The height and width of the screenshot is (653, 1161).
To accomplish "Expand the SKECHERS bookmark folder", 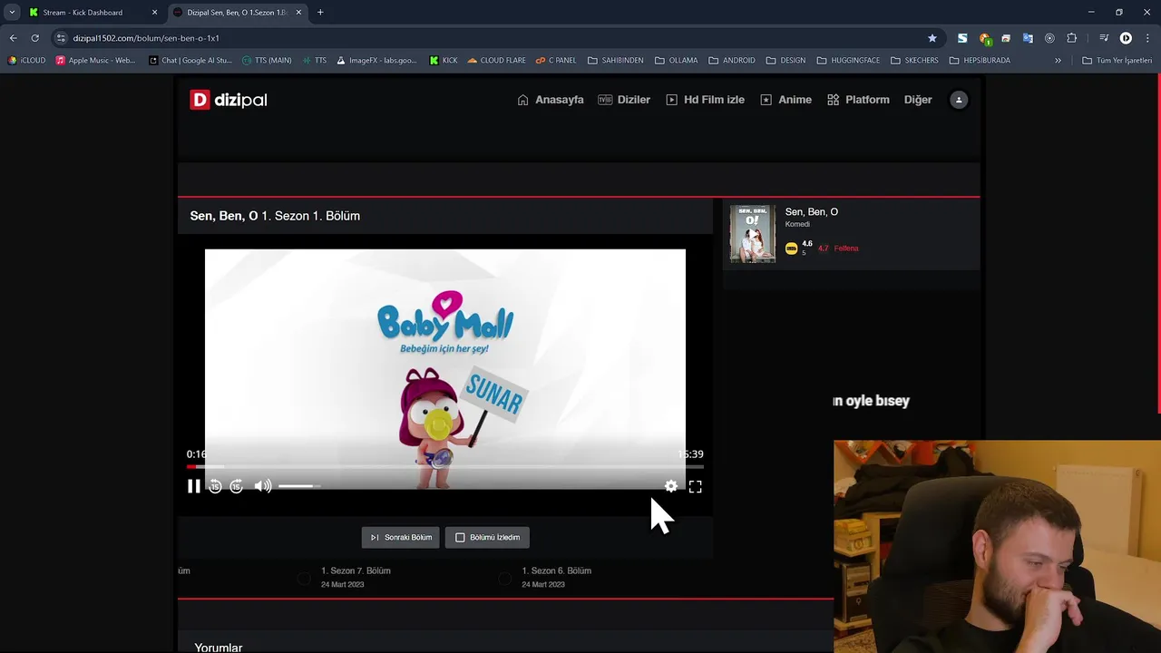I will (914, 61).
